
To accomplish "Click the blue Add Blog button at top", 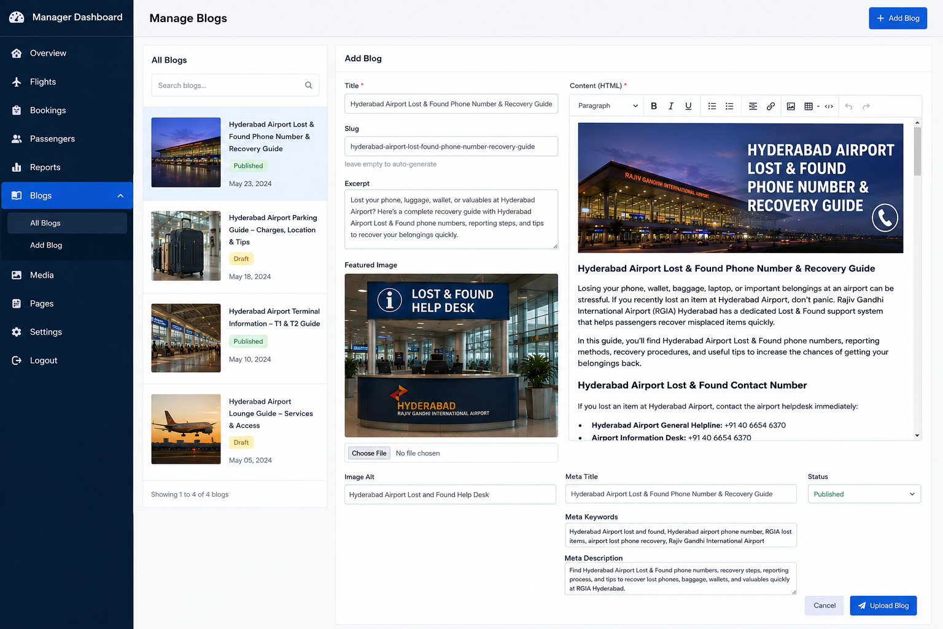I will point(898,18).
